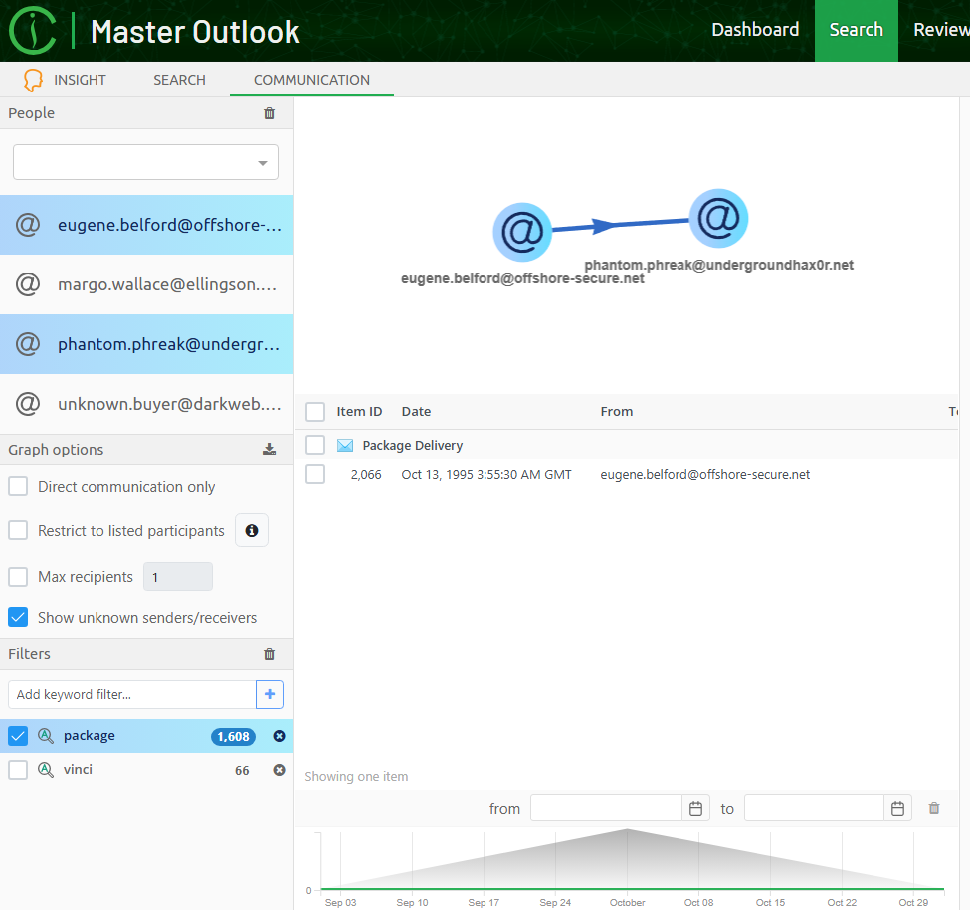The height and width of the screenshot is (910, 970).
Task: Open the People dropdown selector
Action: pos(145,162)
